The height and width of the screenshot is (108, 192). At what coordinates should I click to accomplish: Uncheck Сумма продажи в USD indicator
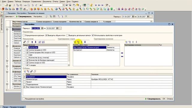tap(27, 50)
